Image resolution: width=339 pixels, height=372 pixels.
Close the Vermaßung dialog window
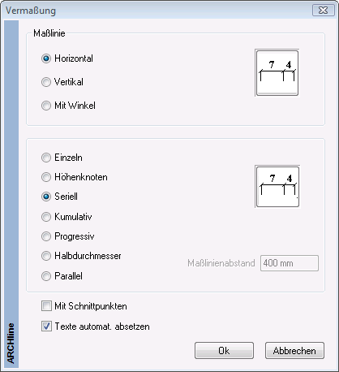click(x=324, y=11)
